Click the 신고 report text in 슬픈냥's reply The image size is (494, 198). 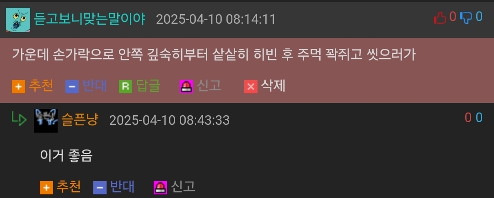183,187
